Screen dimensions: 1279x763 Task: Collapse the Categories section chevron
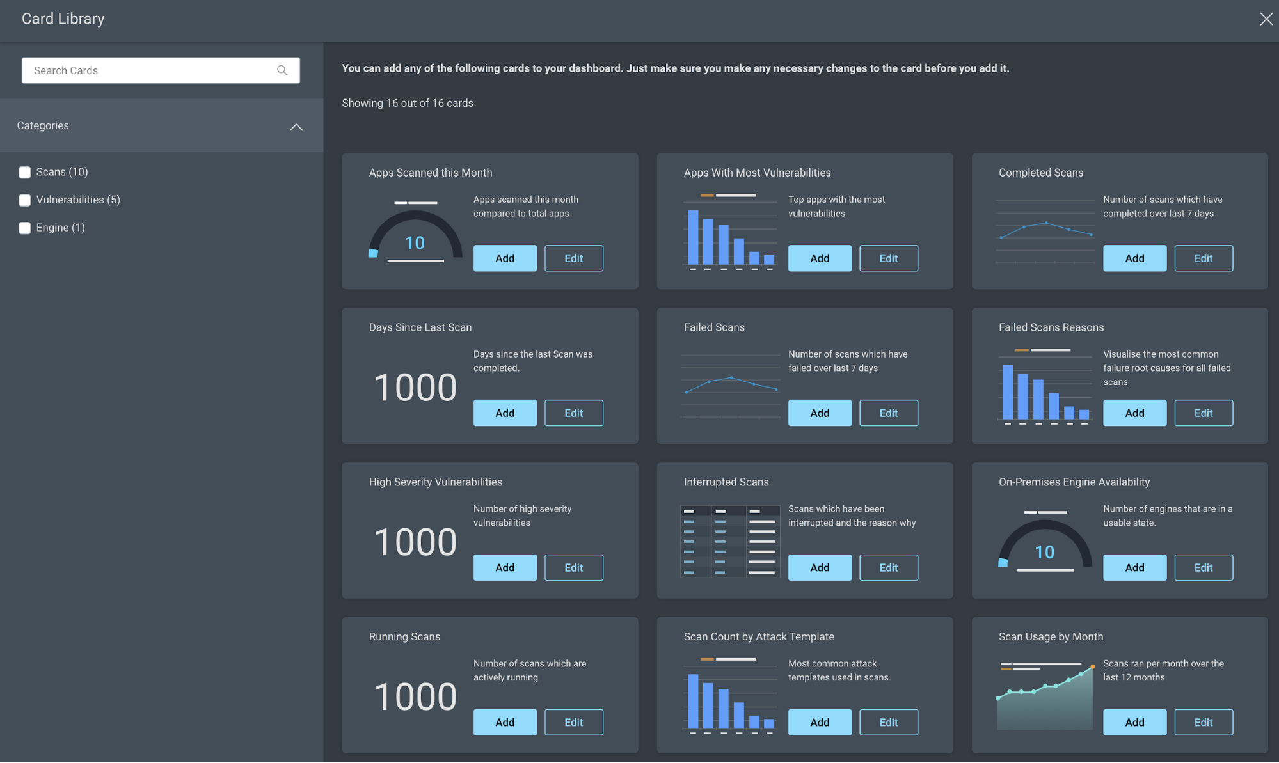pyautogui.click(x=296, y=127)
